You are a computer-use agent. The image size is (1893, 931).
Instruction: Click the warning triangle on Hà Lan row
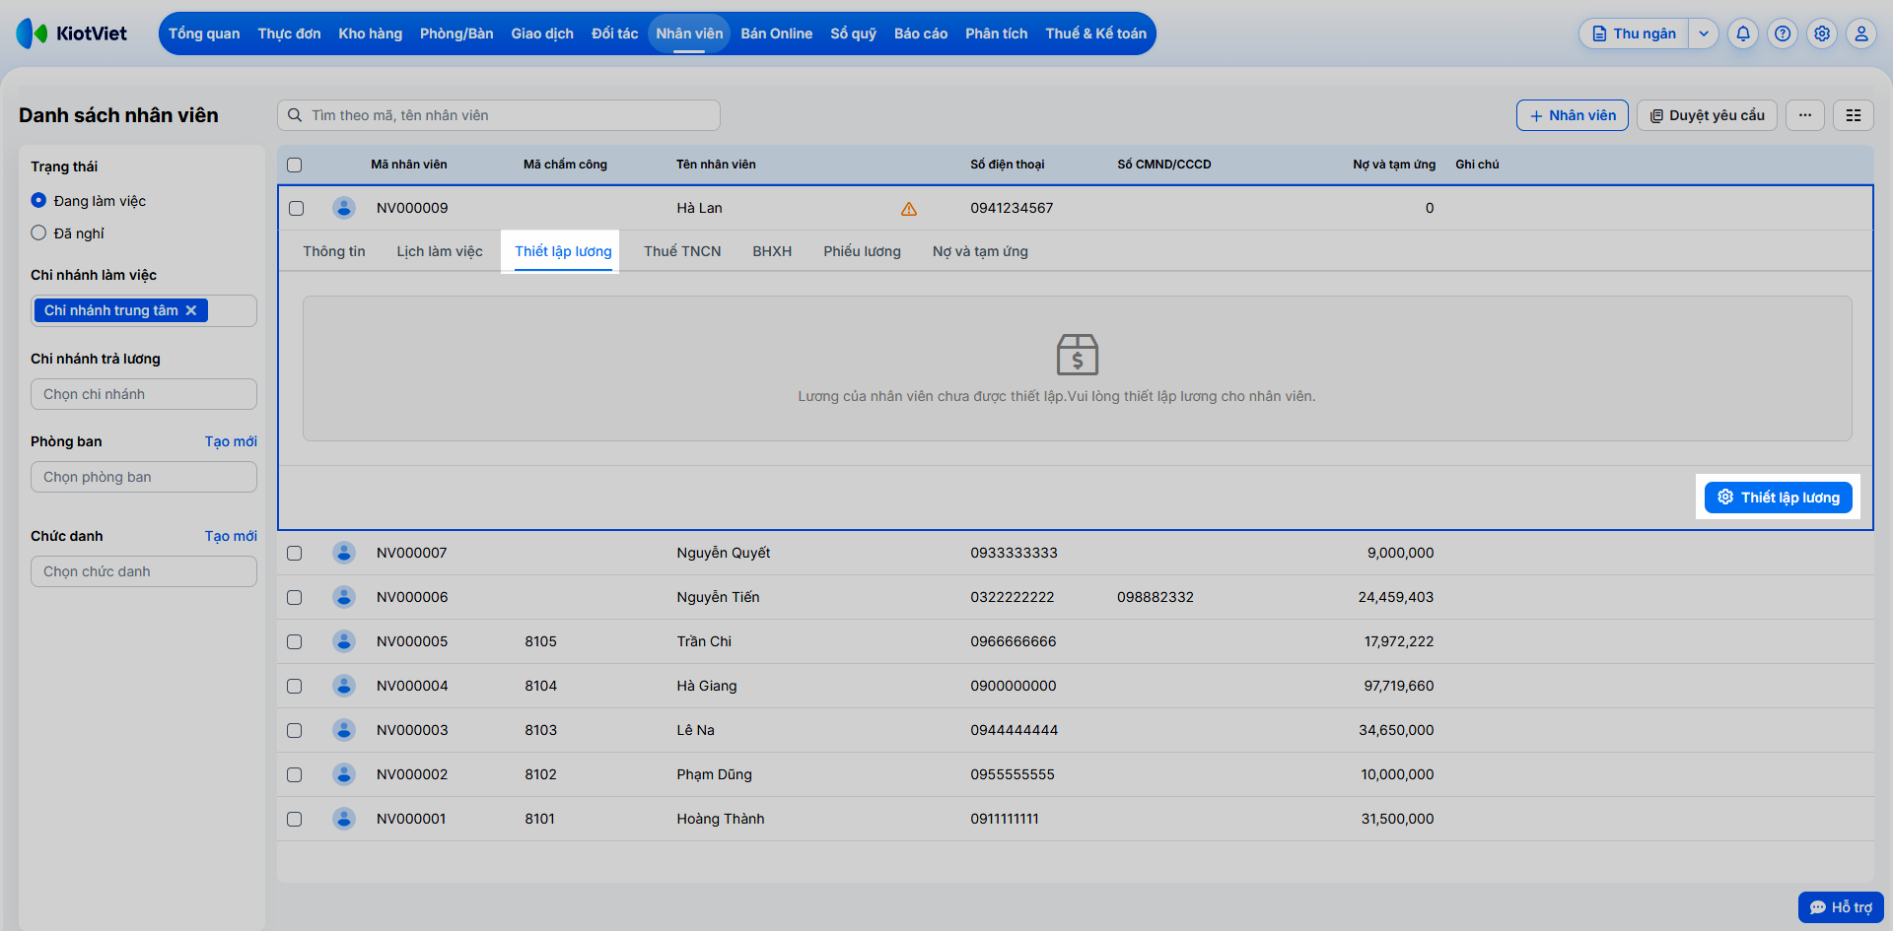tap(909, 209)
